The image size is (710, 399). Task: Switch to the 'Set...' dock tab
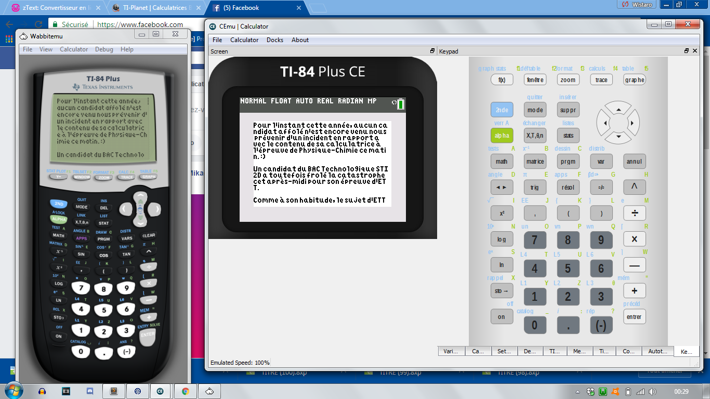click(x=504, y=351)
